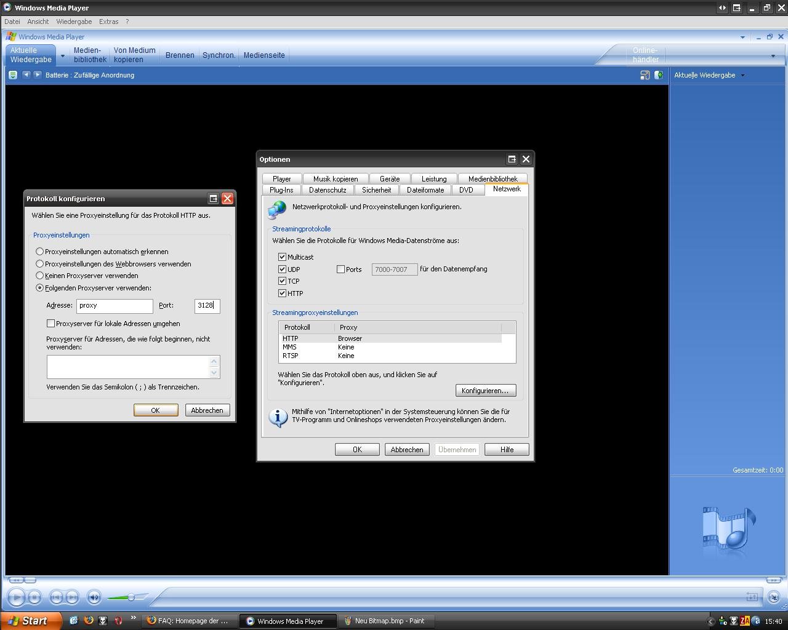Click the Stop playback button

pyautogui.click(x=34, y=597)
